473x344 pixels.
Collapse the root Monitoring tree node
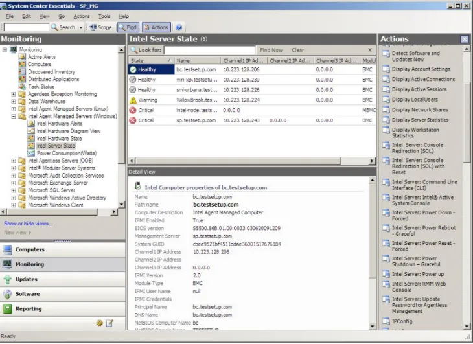point(5,49)
